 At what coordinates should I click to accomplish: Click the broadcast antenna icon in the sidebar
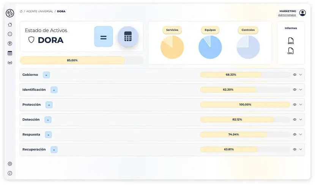tap(10, 63)
